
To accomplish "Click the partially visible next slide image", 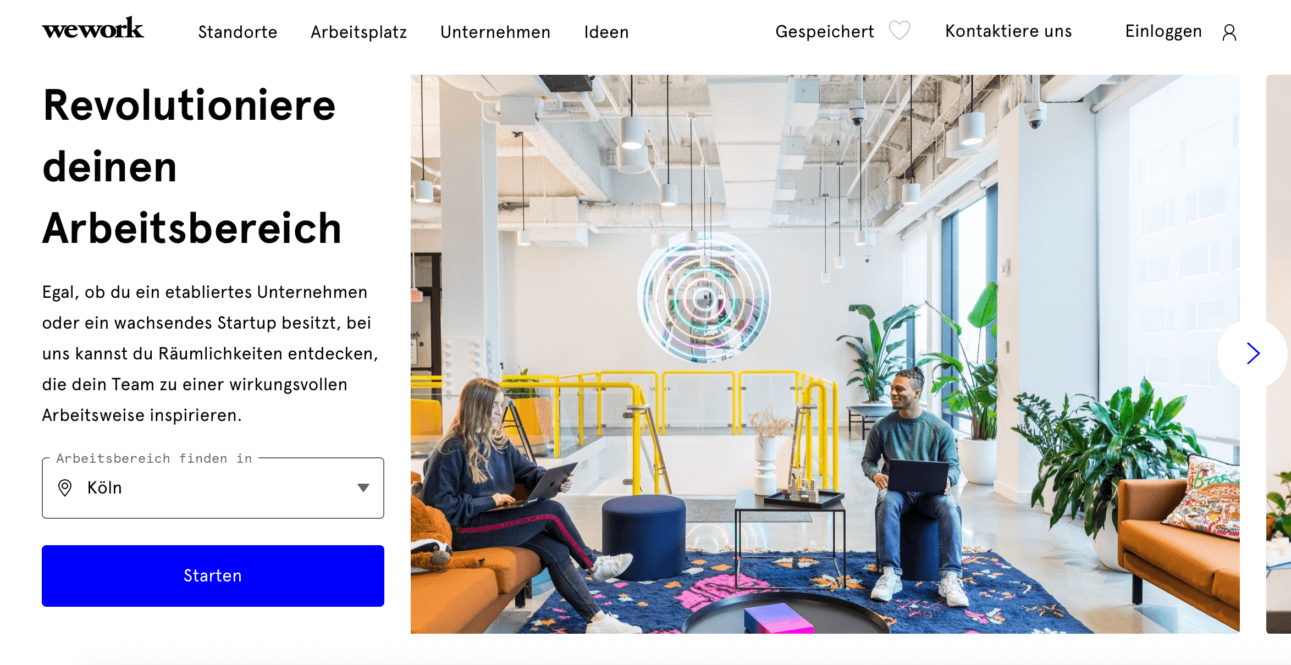I will [1278, 354].
